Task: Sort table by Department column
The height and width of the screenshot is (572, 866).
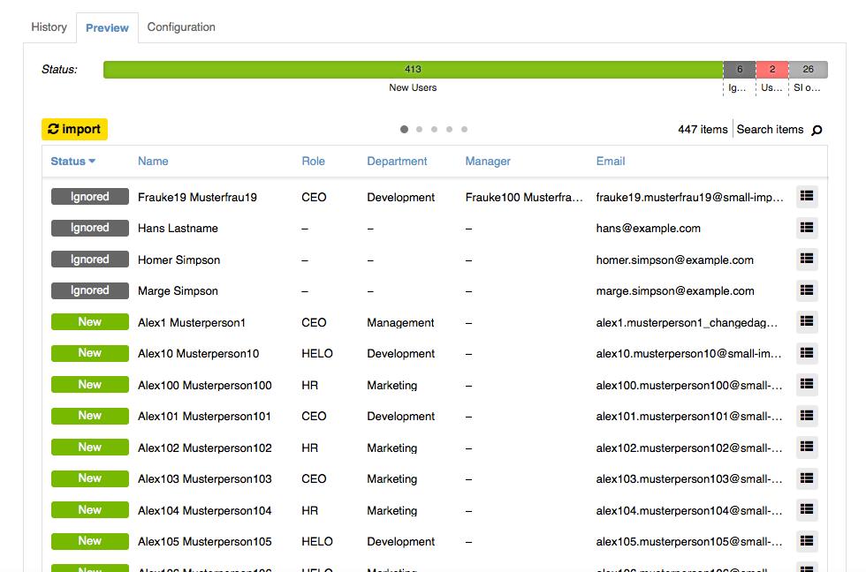Action: click(x=397, y=162)
